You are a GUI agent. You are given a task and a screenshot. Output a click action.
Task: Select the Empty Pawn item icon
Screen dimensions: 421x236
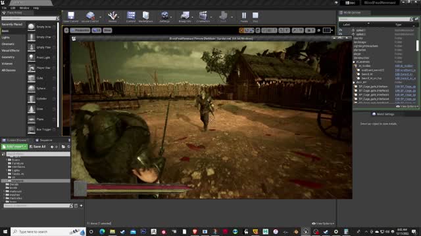pos(31,47)
